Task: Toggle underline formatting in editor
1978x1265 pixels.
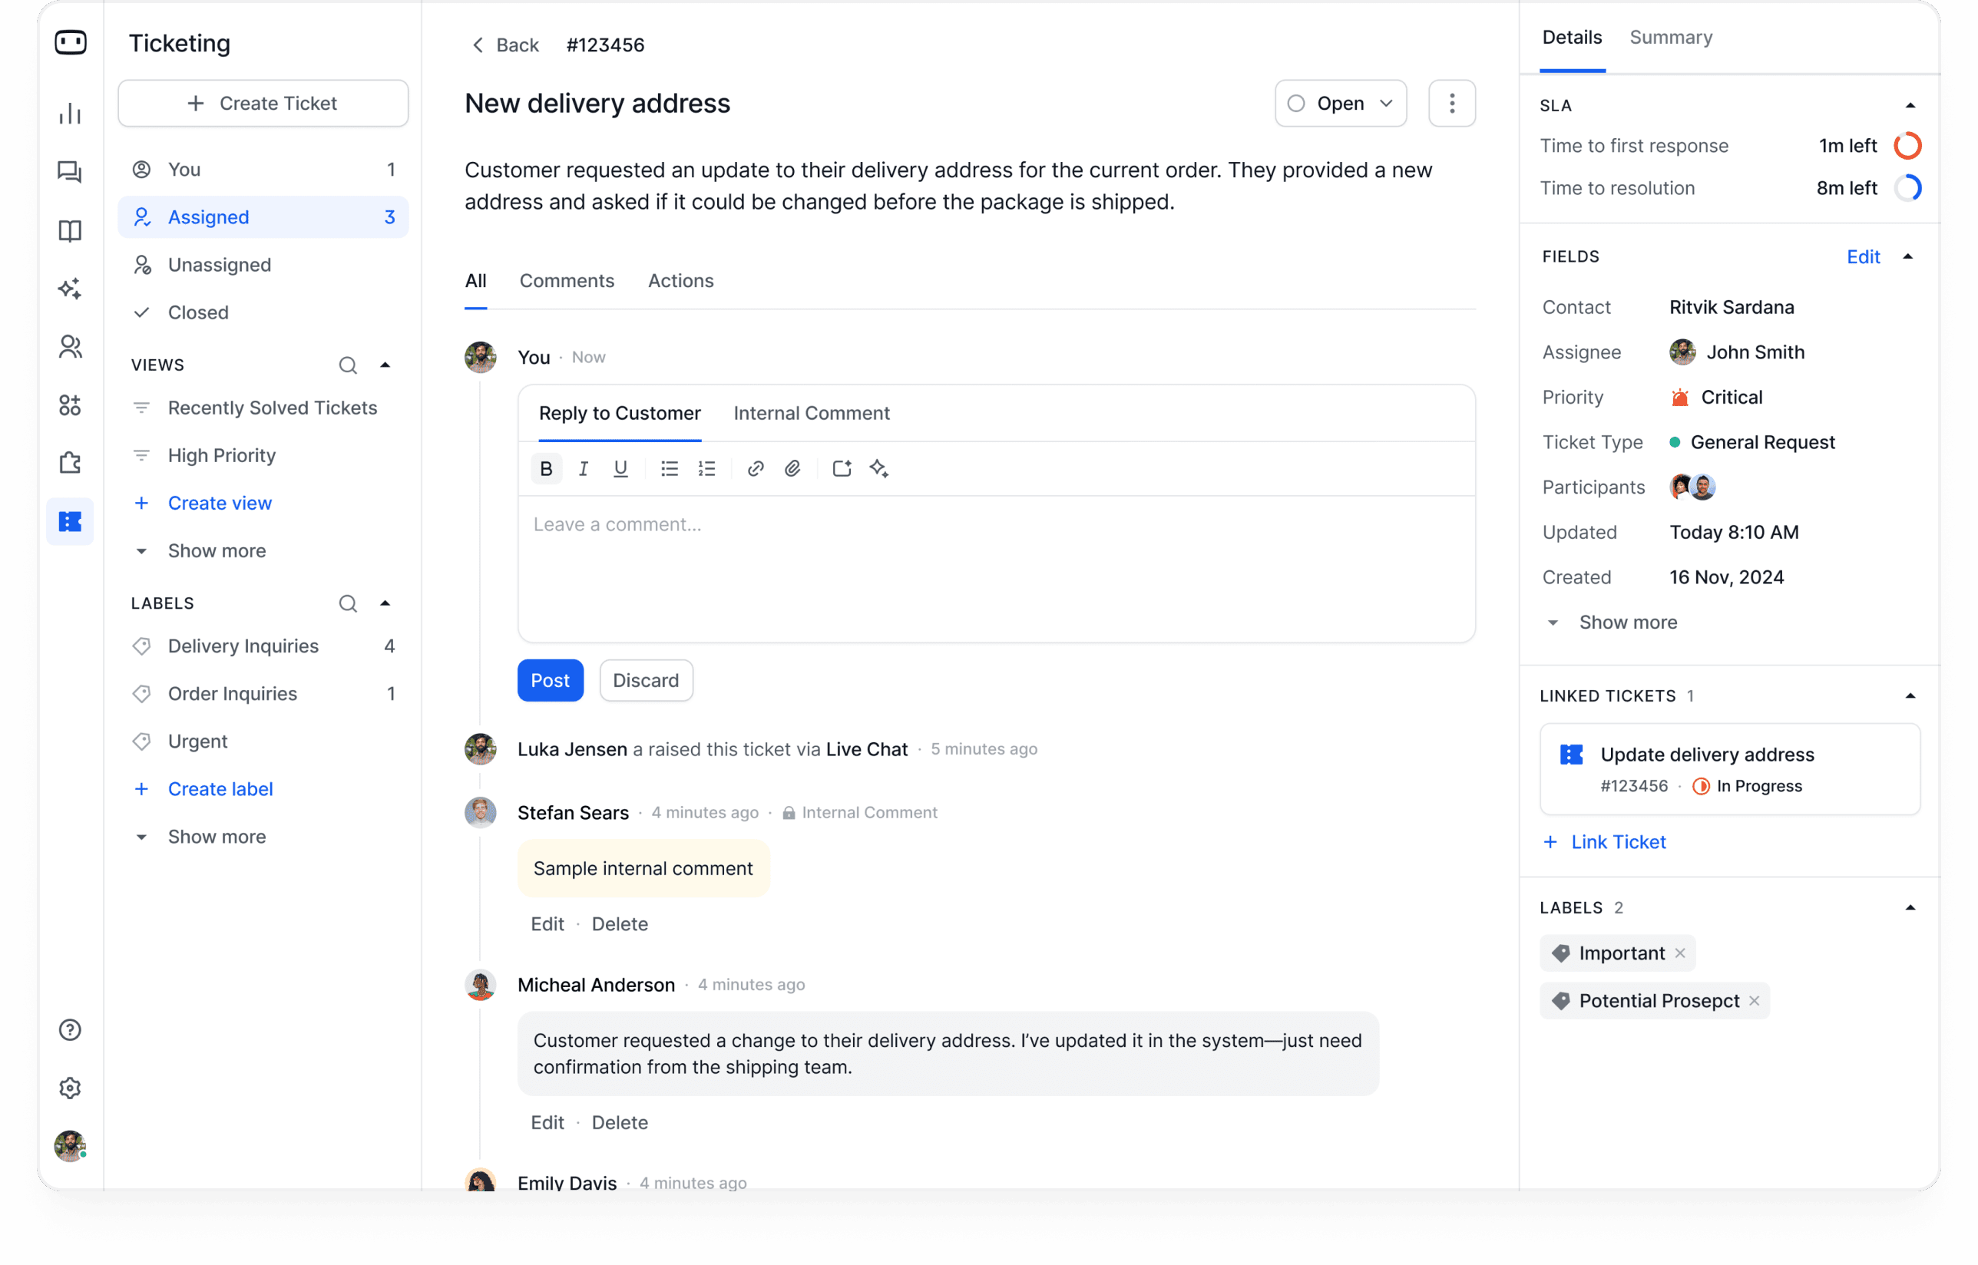Action: coord(620,468)
